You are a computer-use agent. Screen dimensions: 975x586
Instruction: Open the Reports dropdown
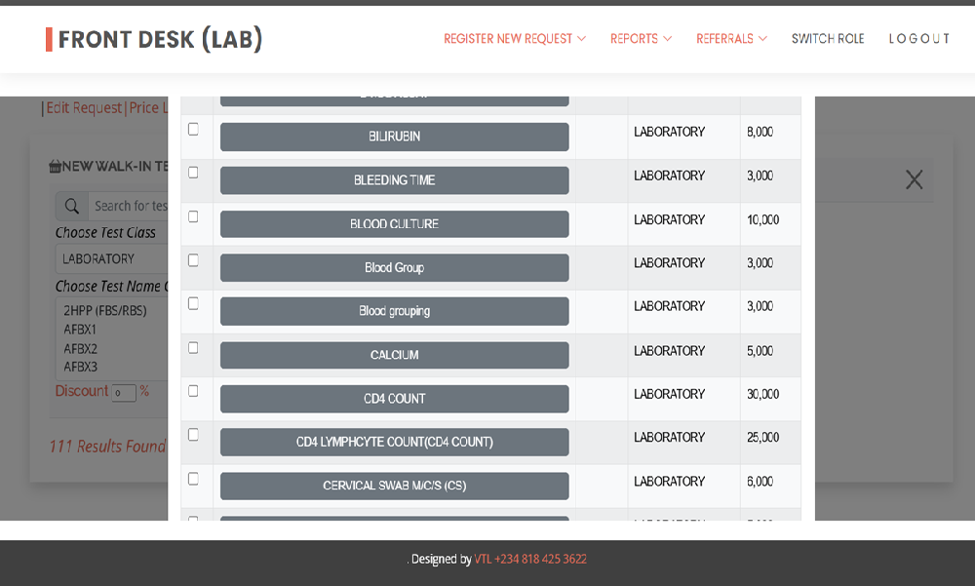click(641, 39)
